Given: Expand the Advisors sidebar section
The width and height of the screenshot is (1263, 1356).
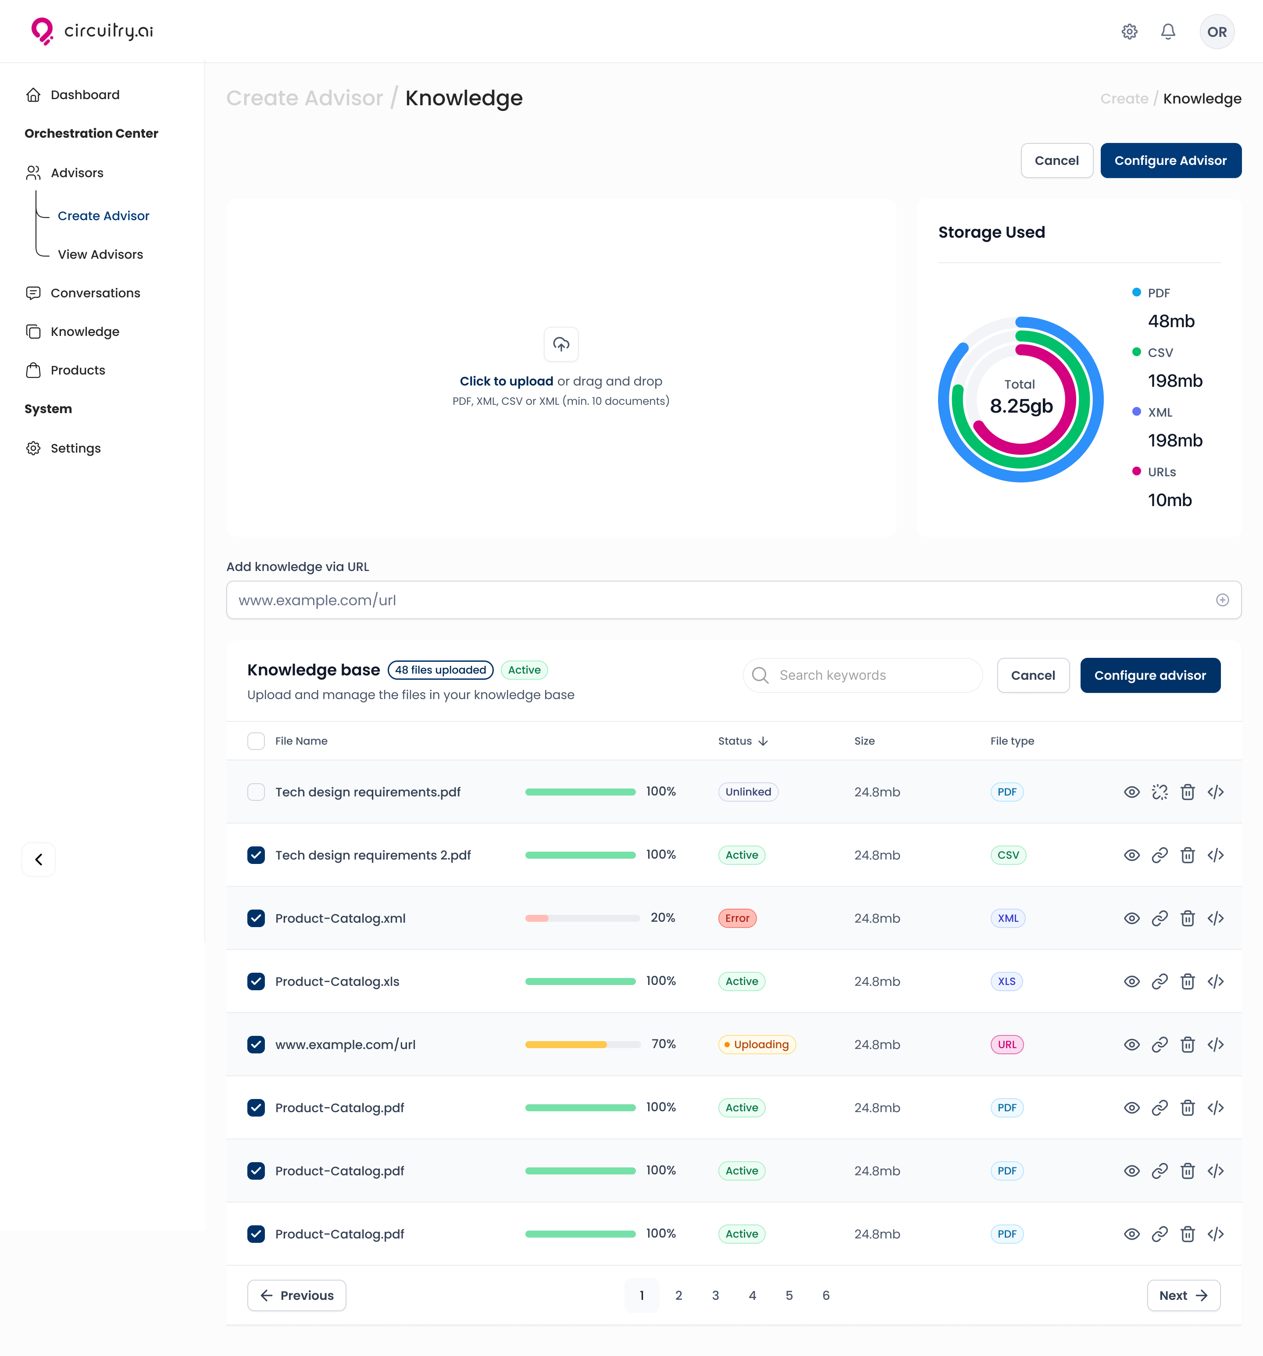Looking at the screenshot, I should click(76, 173).
